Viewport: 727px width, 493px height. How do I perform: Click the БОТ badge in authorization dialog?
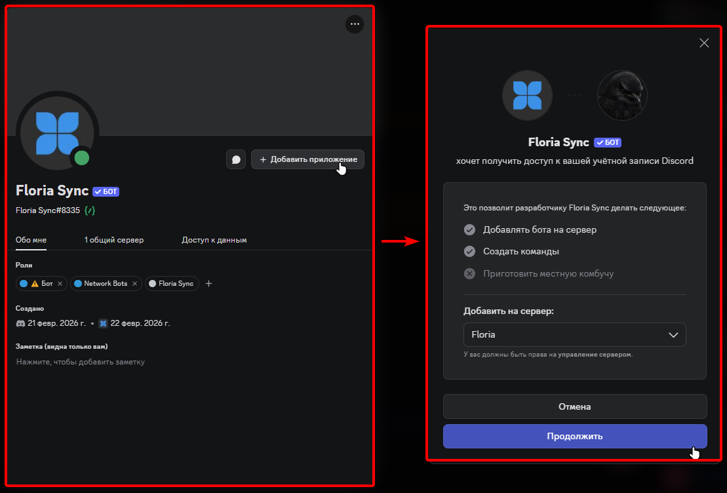point(608,142)
